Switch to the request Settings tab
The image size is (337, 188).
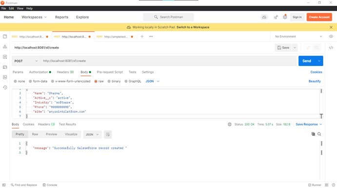pyautogui.click(x=148, y=72)
